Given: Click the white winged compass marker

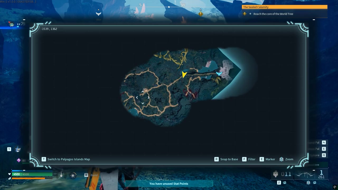Looking at the screenshot, I should [x=98, y=14].
